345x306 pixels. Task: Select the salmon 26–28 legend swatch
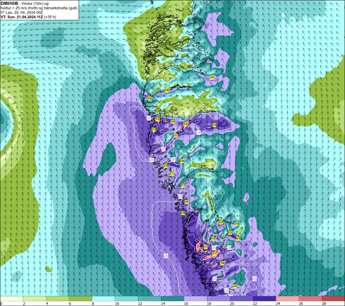310,298
